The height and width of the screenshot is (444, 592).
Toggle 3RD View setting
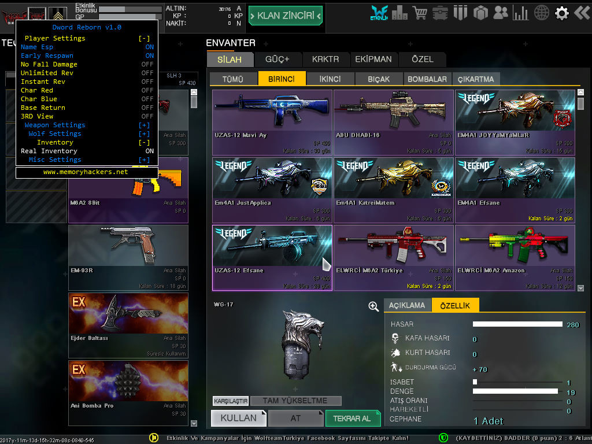click(87, 116)
